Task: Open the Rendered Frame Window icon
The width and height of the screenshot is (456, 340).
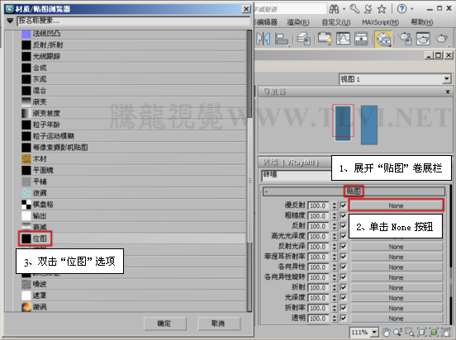Action: 423,39
